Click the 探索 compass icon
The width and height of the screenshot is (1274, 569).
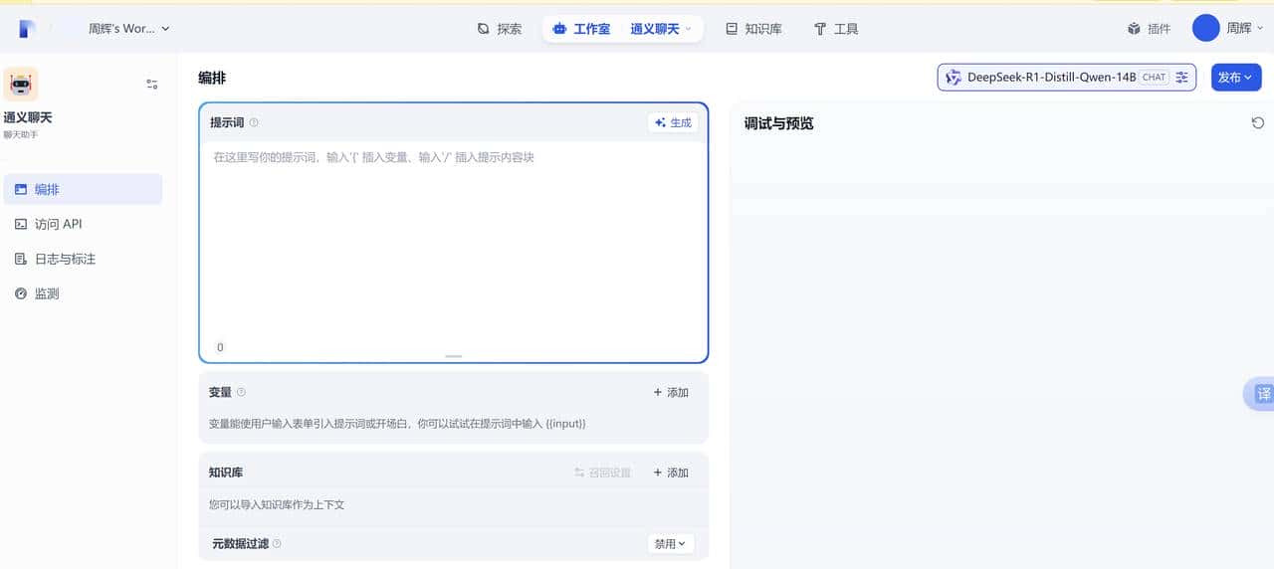click(484, 29)
